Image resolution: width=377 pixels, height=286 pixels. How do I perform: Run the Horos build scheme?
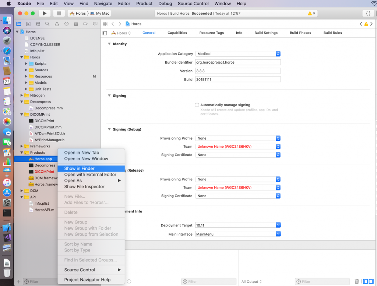[45, 14]
